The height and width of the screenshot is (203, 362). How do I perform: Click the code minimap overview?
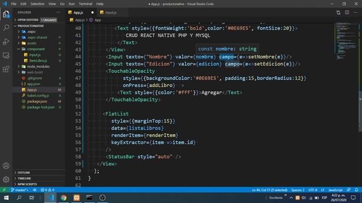click(x=346, y=41)
